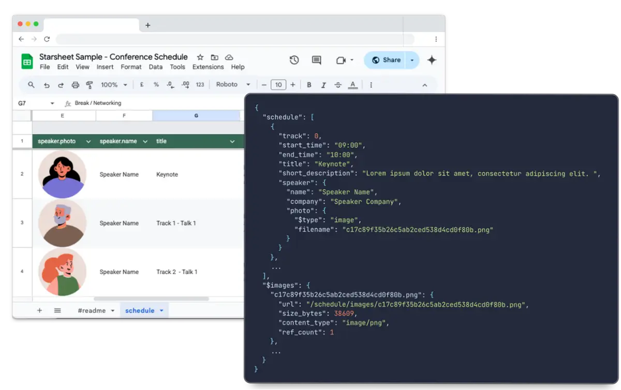Toggle strikethrough formatting

coord(338,85)
